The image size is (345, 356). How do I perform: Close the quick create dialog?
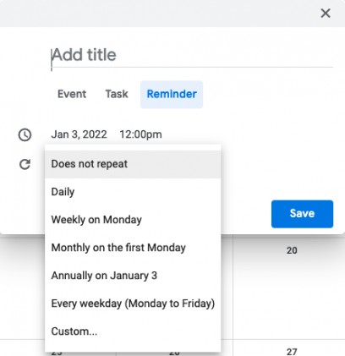[326, 13]
